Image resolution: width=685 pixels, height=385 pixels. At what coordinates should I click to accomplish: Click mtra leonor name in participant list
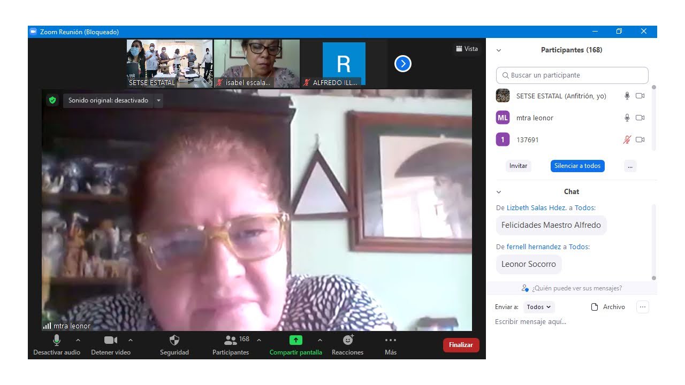(x=535, y=118)
